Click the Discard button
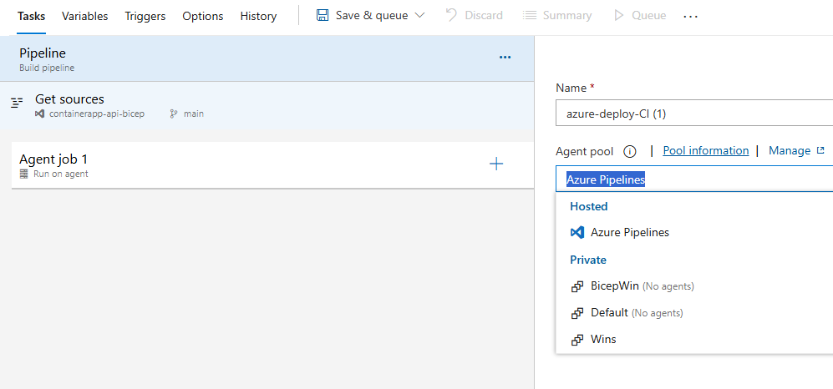Viewport: 833px width, 389px height. click(x=475, y=15)
